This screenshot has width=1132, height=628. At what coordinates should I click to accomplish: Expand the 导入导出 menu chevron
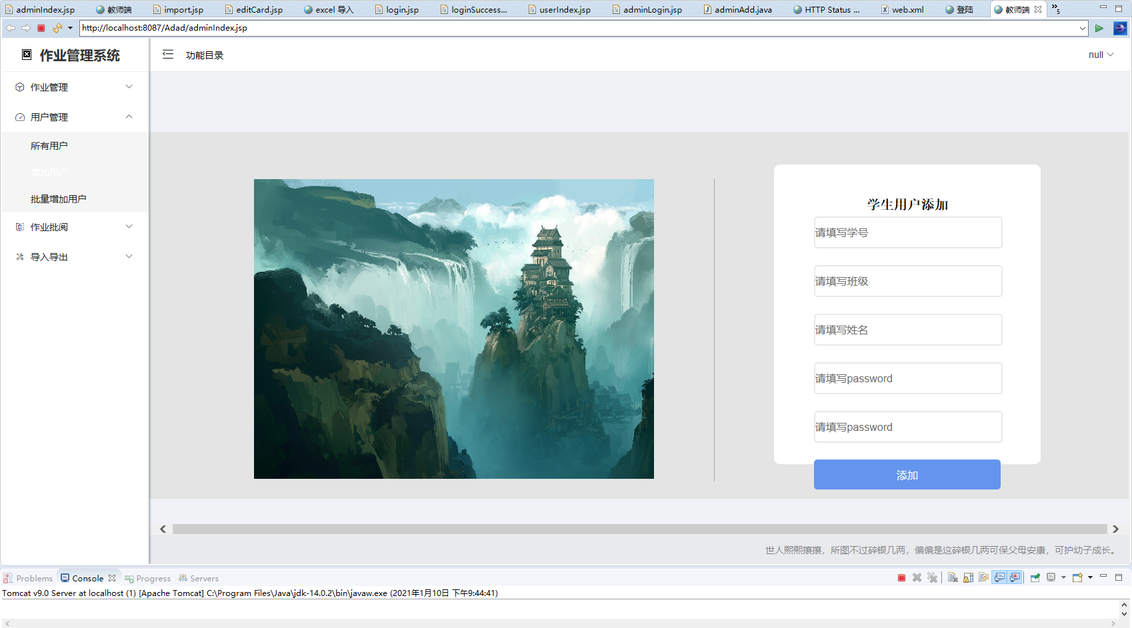[129, 256]
